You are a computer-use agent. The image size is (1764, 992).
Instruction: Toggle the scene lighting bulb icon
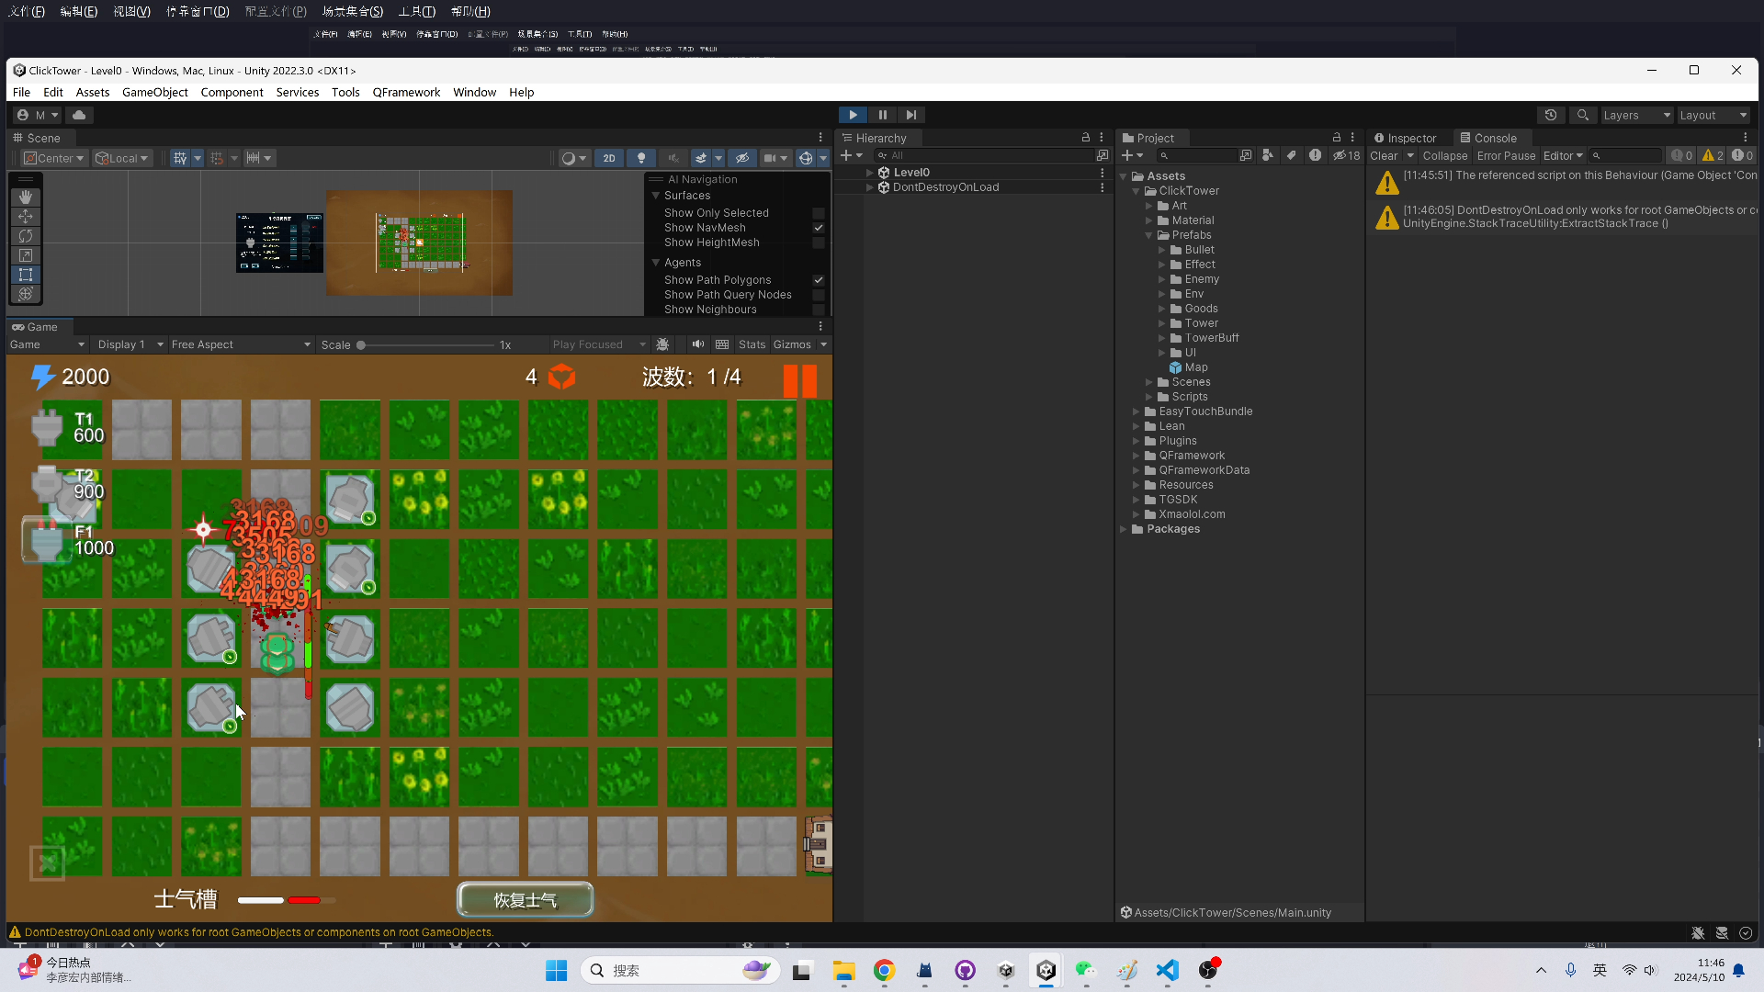(x=641, y=158)
